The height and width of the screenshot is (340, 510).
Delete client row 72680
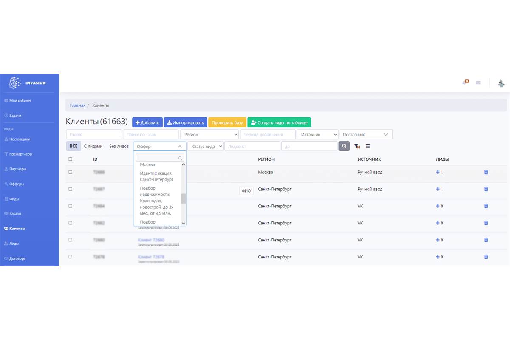click(x=486, y=240)
